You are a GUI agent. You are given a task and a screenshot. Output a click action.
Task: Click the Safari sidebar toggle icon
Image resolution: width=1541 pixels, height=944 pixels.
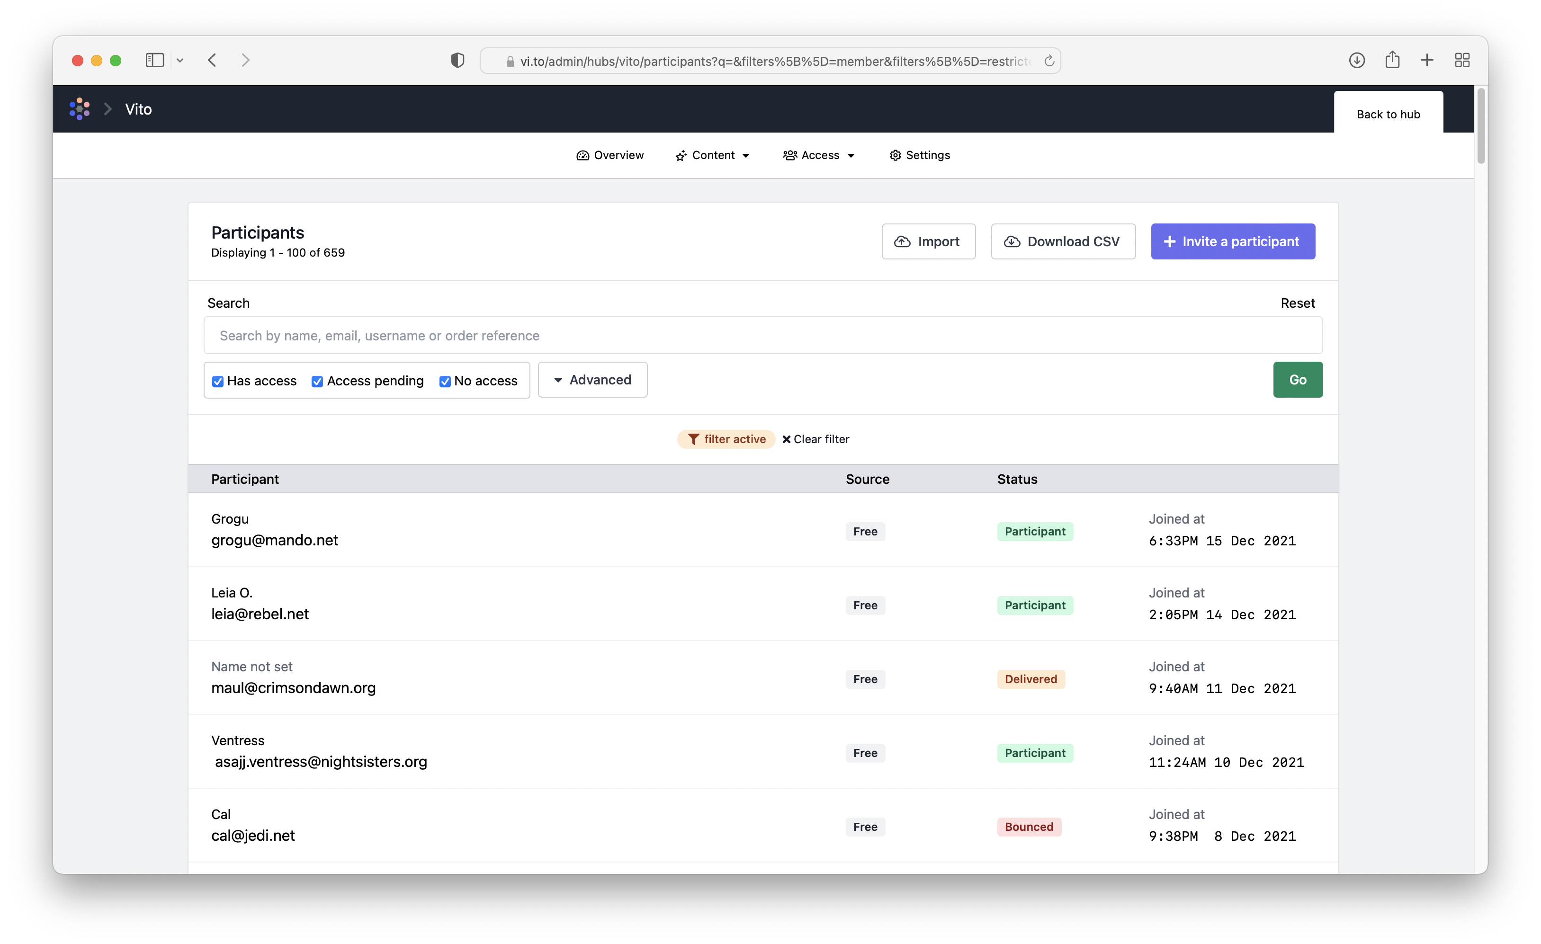click(x=154, y=60)
